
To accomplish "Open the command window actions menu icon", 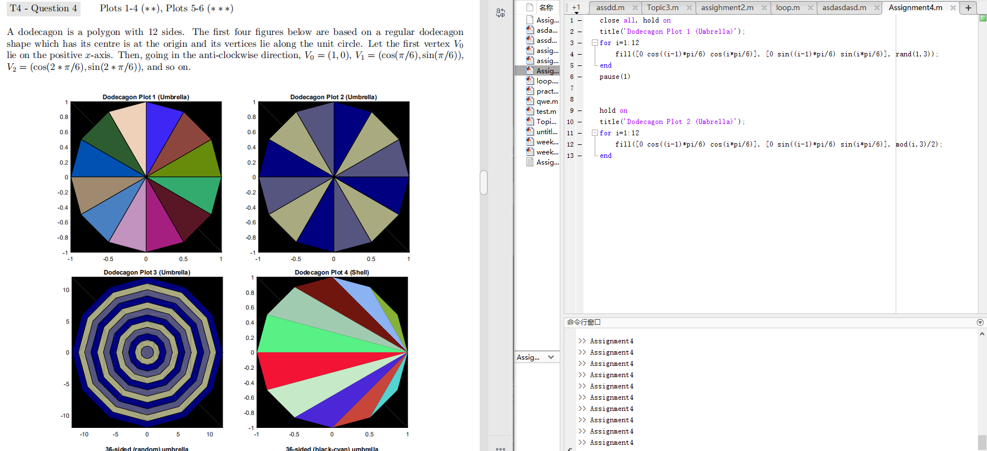I will click(980, 322).
